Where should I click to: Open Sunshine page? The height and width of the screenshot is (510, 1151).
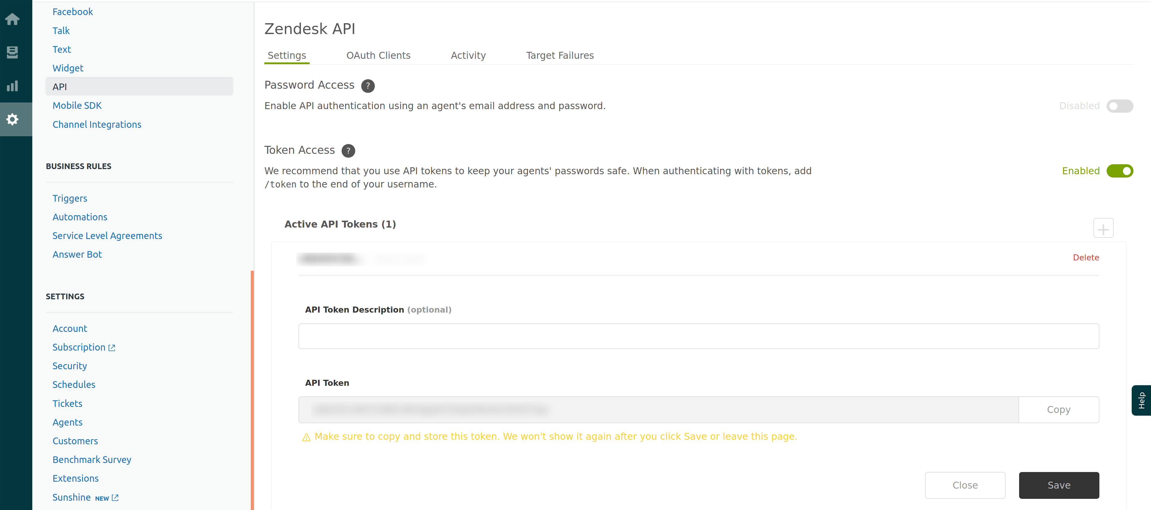coord(72,498)
